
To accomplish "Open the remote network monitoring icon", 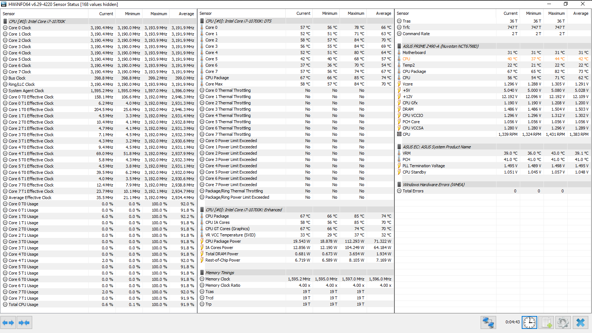I will [488, 323].
